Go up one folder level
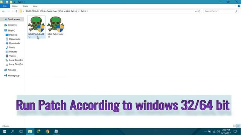The width and height of the screenshot is (241, 135). [x=17, y=11]
